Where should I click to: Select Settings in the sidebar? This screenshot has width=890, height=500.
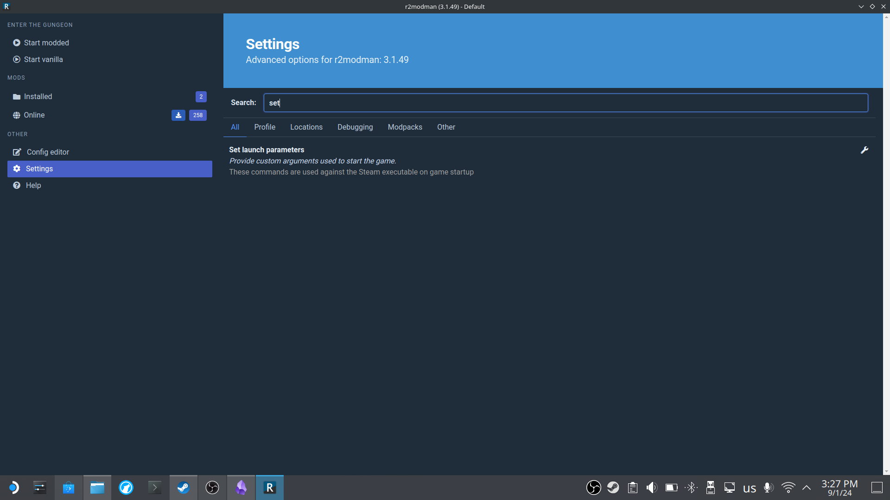pyautogui.click(x=110, y=169)
